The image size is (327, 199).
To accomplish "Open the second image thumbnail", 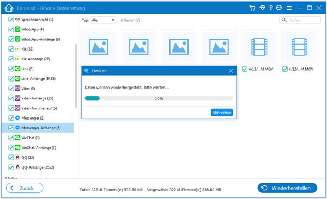I will click(138, 47).
